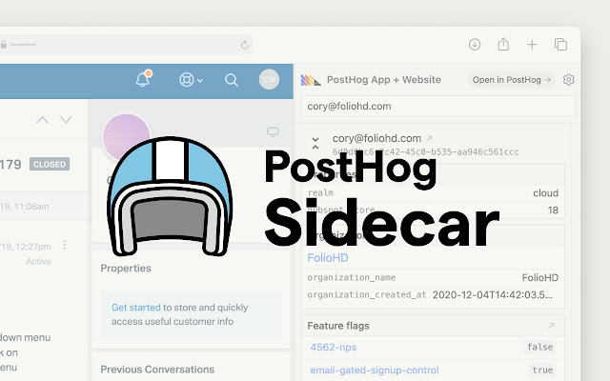Click Open in PostHog button
This screenshot has width=610, height=381.
[511, 80]
